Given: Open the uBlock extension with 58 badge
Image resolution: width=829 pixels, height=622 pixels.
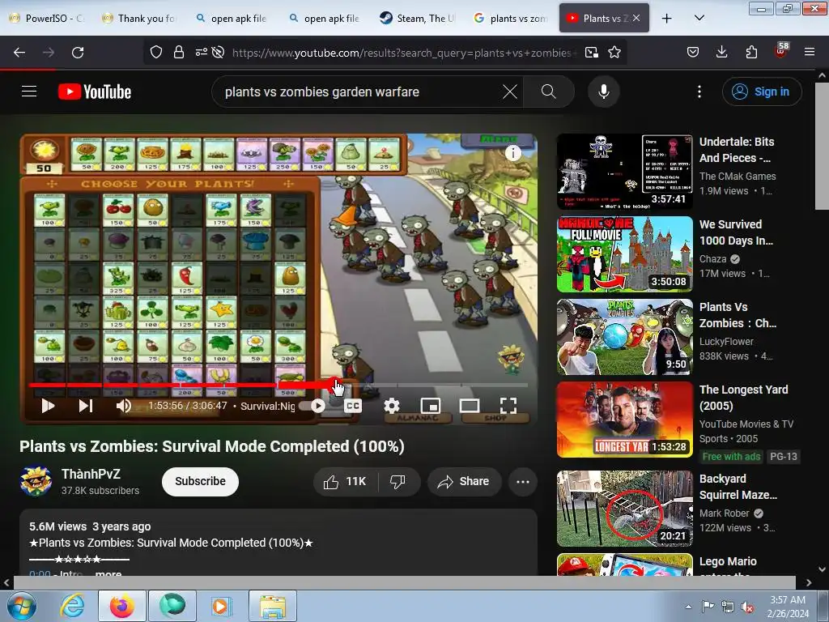Looking at the screenshot, I should 781,51.
